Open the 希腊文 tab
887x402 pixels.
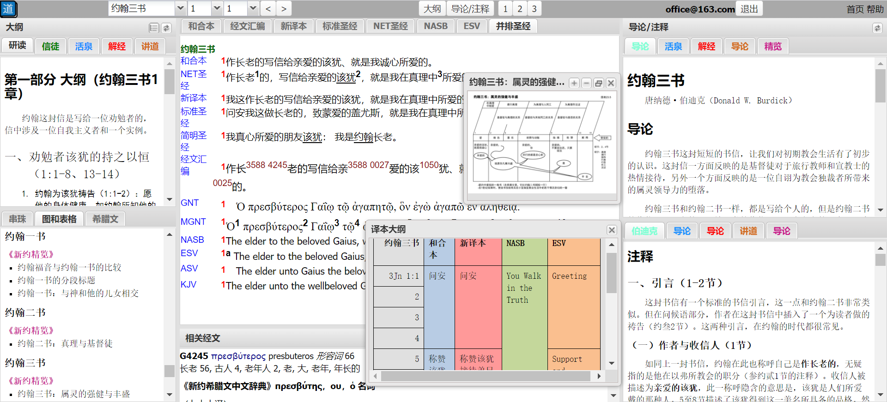click(x=105, y=219)
